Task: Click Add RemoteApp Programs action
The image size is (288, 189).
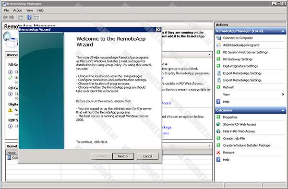Action: (241, 45)
